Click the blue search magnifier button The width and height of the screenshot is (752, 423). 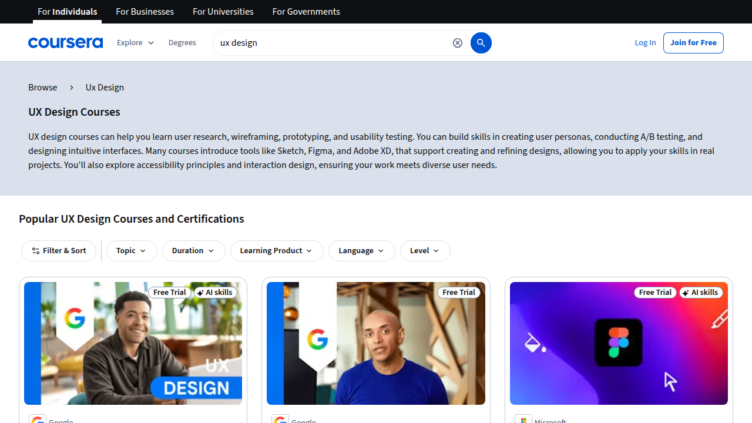point(481,43)
